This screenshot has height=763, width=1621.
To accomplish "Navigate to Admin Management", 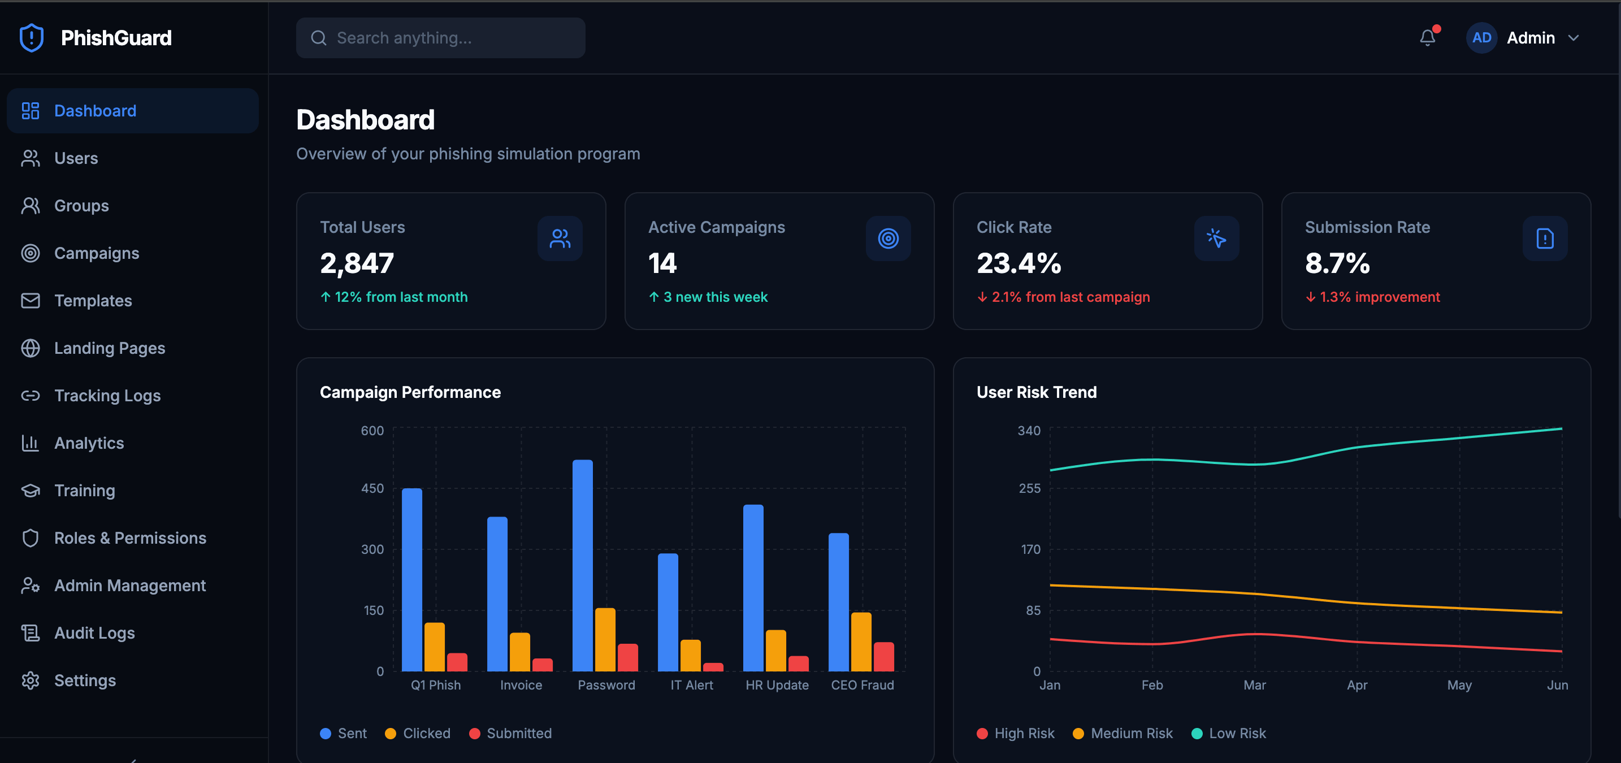I will (133, 586).
